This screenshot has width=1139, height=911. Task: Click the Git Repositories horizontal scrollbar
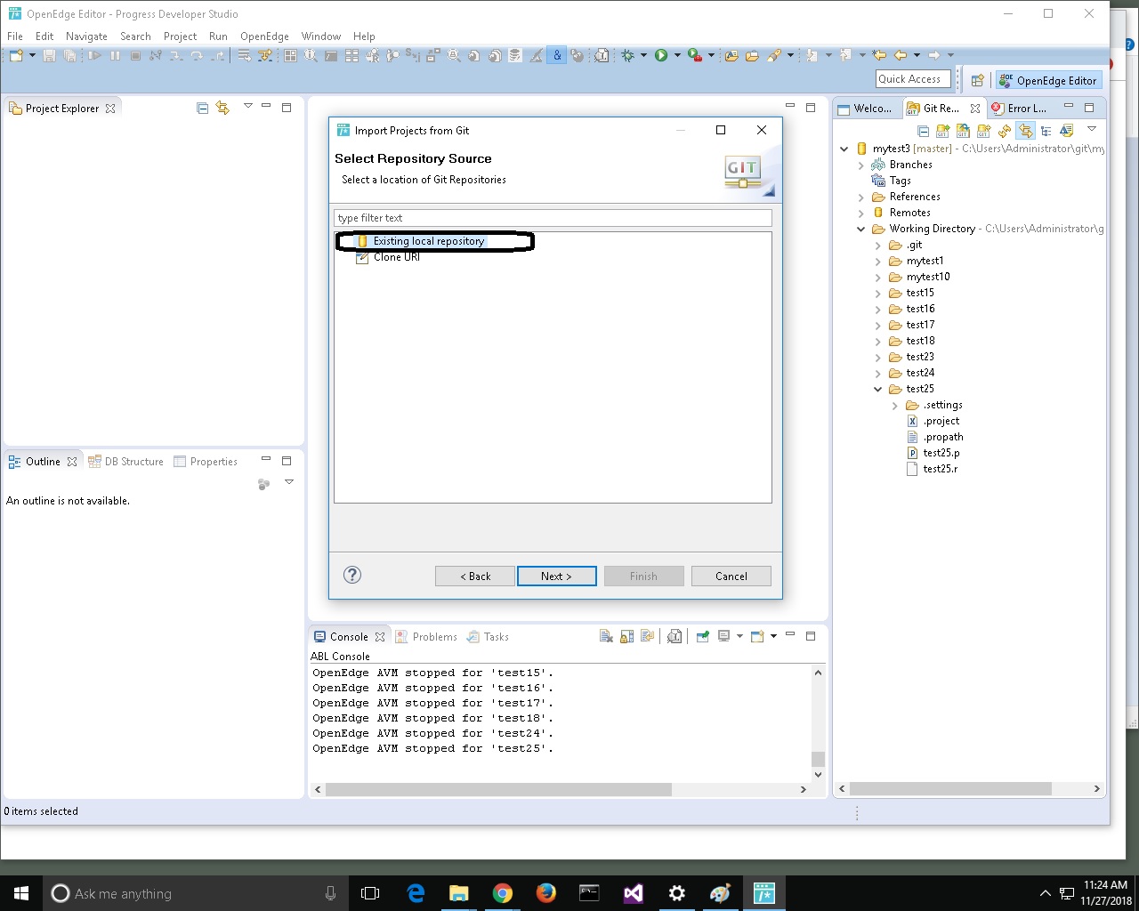click(950, 789)
